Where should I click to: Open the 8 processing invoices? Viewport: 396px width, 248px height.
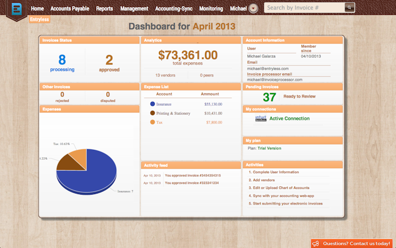(x=62, y=63)
